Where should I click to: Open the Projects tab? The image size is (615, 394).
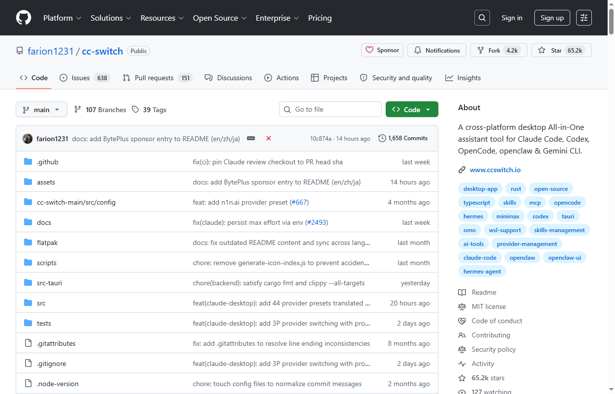[x=329, y=78]
